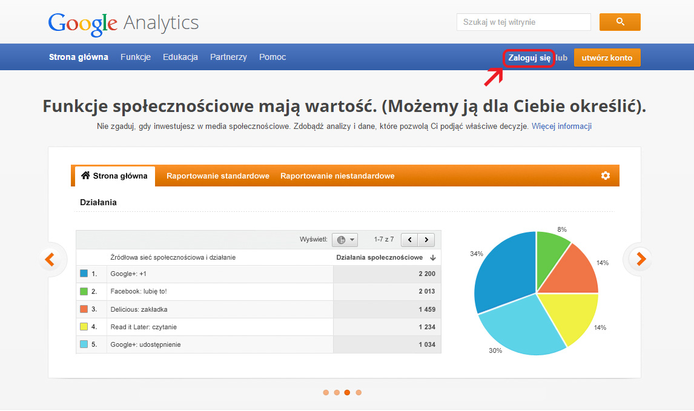Click the Facebook: lubię to! row label
The height and width of the screenshot is (411, 694).
pyautogui.click(x=139, y=292)
